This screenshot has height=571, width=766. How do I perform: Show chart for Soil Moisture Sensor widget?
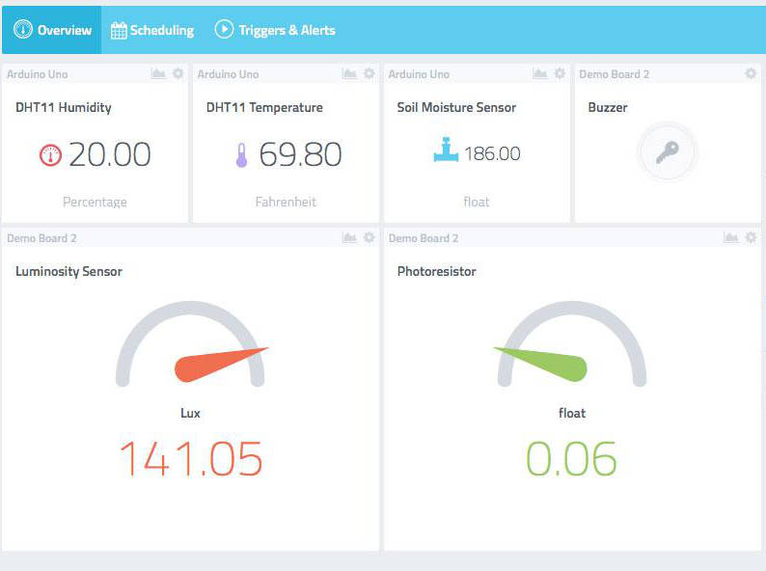point(540,73)
